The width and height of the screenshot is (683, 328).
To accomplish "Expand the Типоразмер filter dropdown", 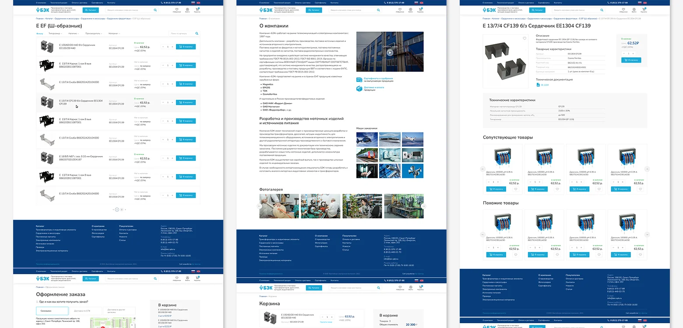I will pyautogui.click(x=55, y=33).
